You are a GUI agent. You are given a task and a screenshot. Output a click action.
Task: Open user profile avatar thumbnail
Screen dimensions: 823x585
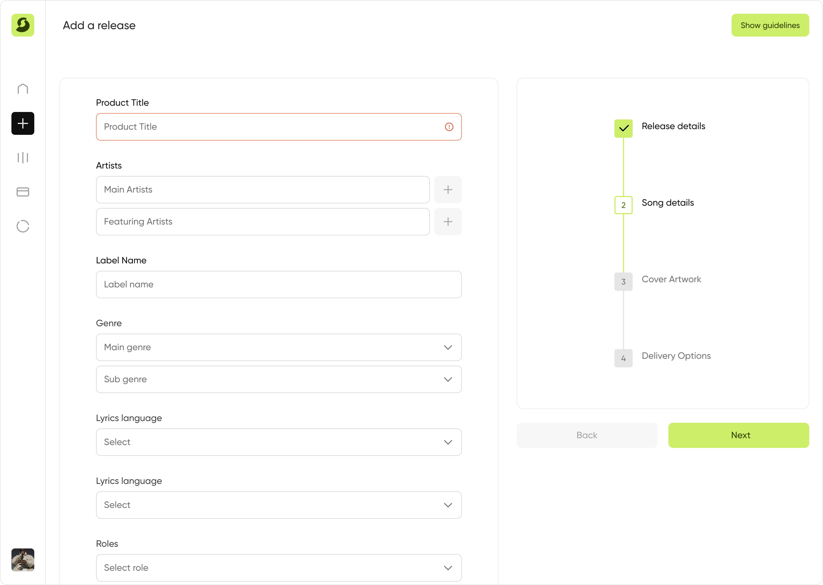(23, 559)
